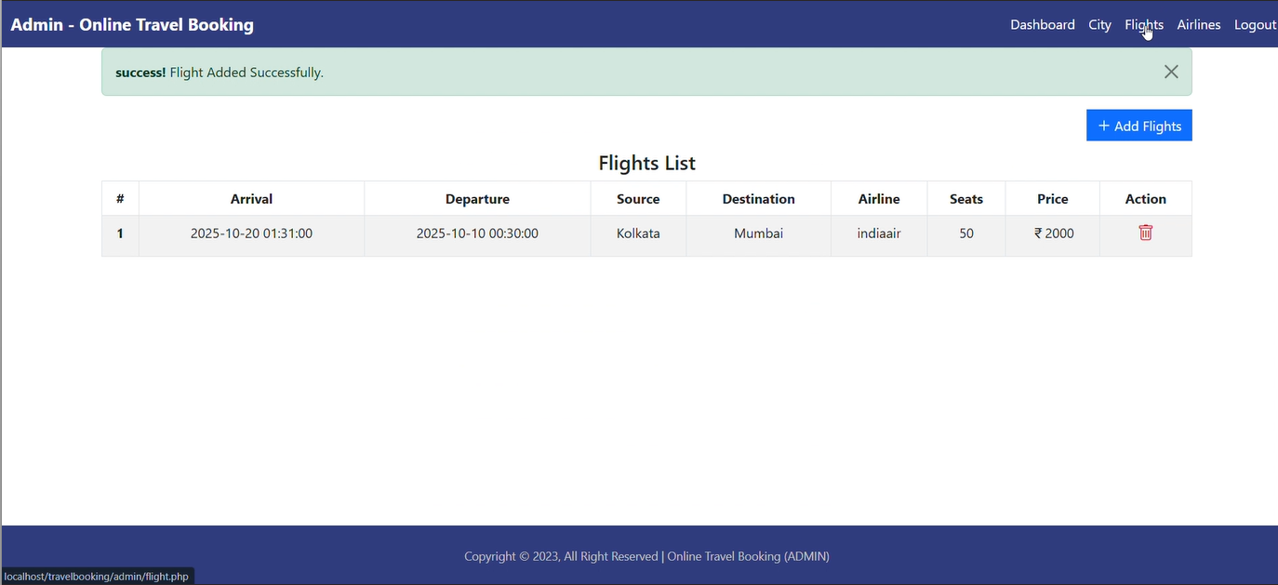Click the X on the Flight Added notification
1278x585 pixels.
coord(1170,71)
